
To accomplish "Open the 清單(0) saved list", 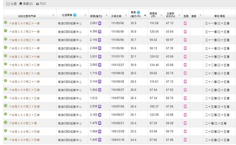I will point(26,4).
